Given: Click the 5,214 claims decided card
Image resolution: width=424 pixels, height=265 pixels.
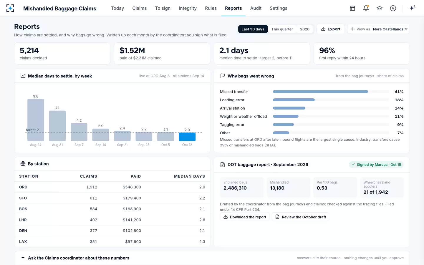Looking at the screenshot, I should coord(62,54).
